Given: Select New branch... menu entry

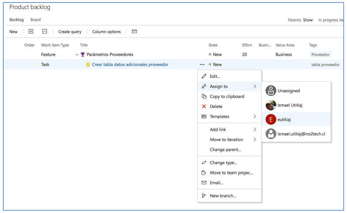Looking at the screenshot, I should click(230, 196).
